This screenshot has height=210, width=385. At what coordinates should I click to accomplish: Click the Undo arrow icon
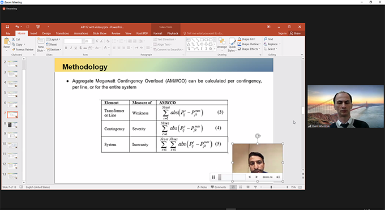[17, 27]
